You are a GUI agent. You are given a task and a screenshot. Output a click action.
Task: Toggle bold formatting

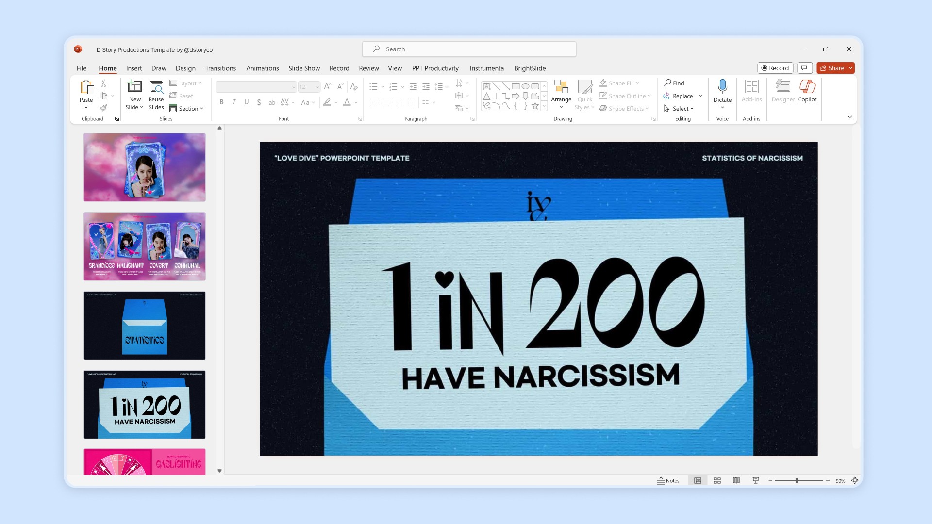coord(221,102)
